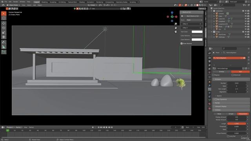Expand the Render panel in particle settings
The image size is (251, 141).
(x=231, y=103)
